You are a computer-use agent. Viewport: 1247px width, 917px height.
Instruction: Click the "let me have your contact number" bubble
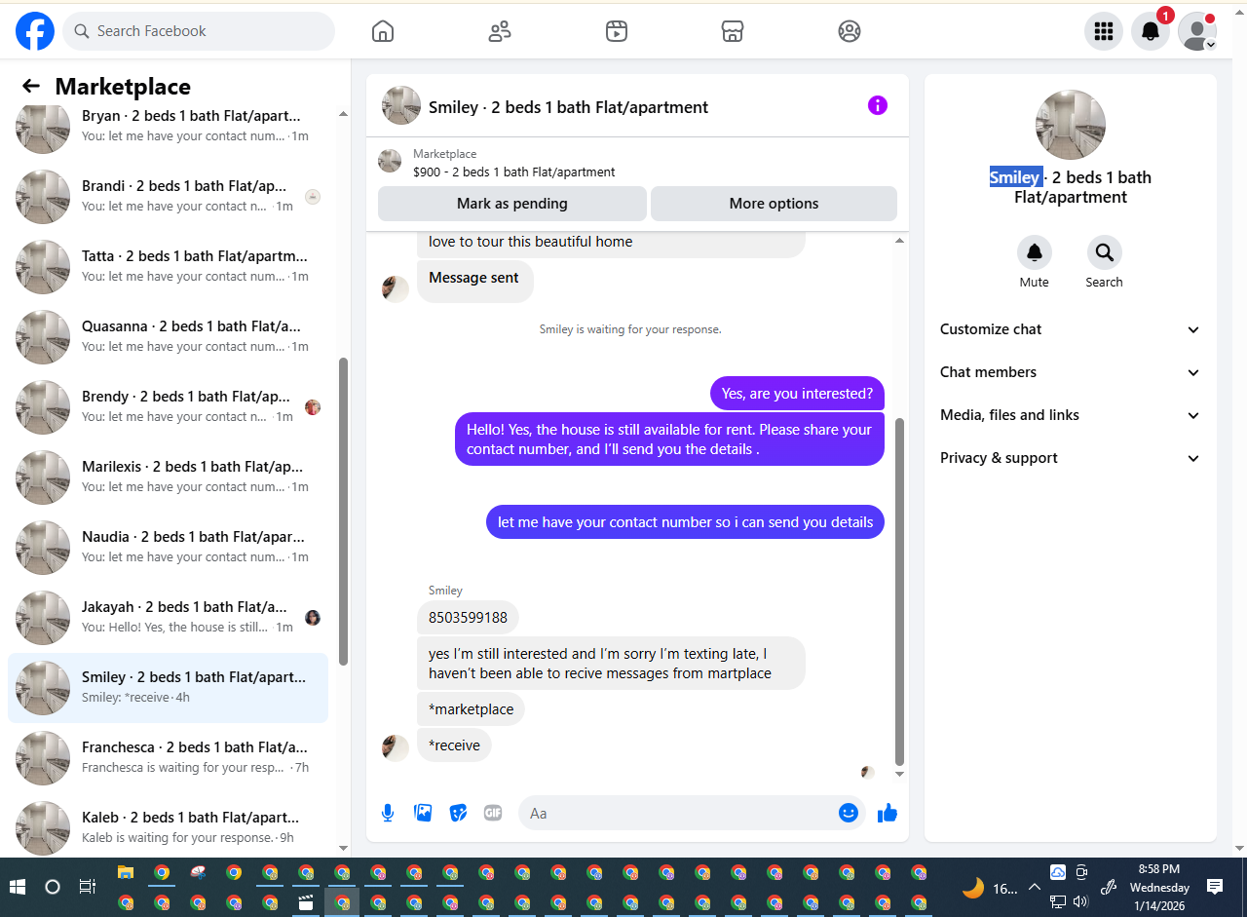click(x=685, y=522)
